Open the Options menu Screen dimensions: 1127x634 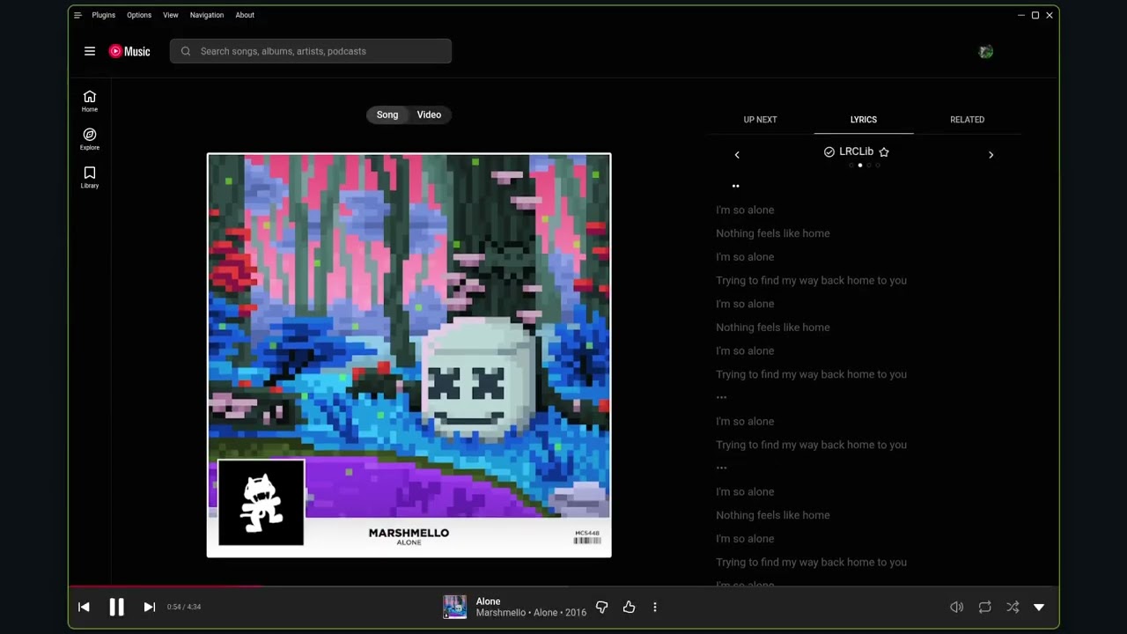point(139,15)
